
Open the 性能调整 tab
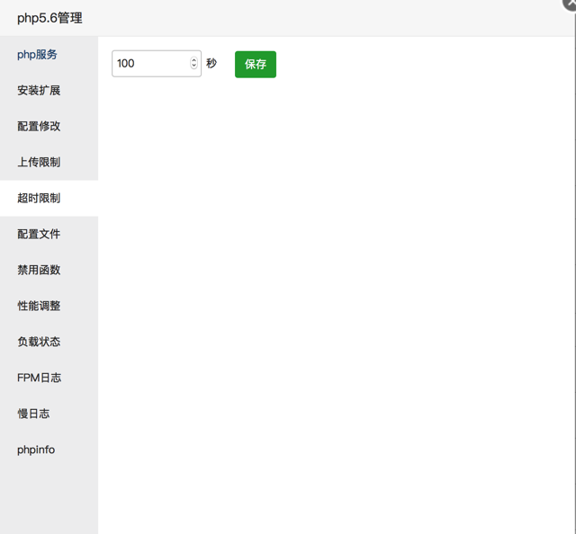pos(49,306)
